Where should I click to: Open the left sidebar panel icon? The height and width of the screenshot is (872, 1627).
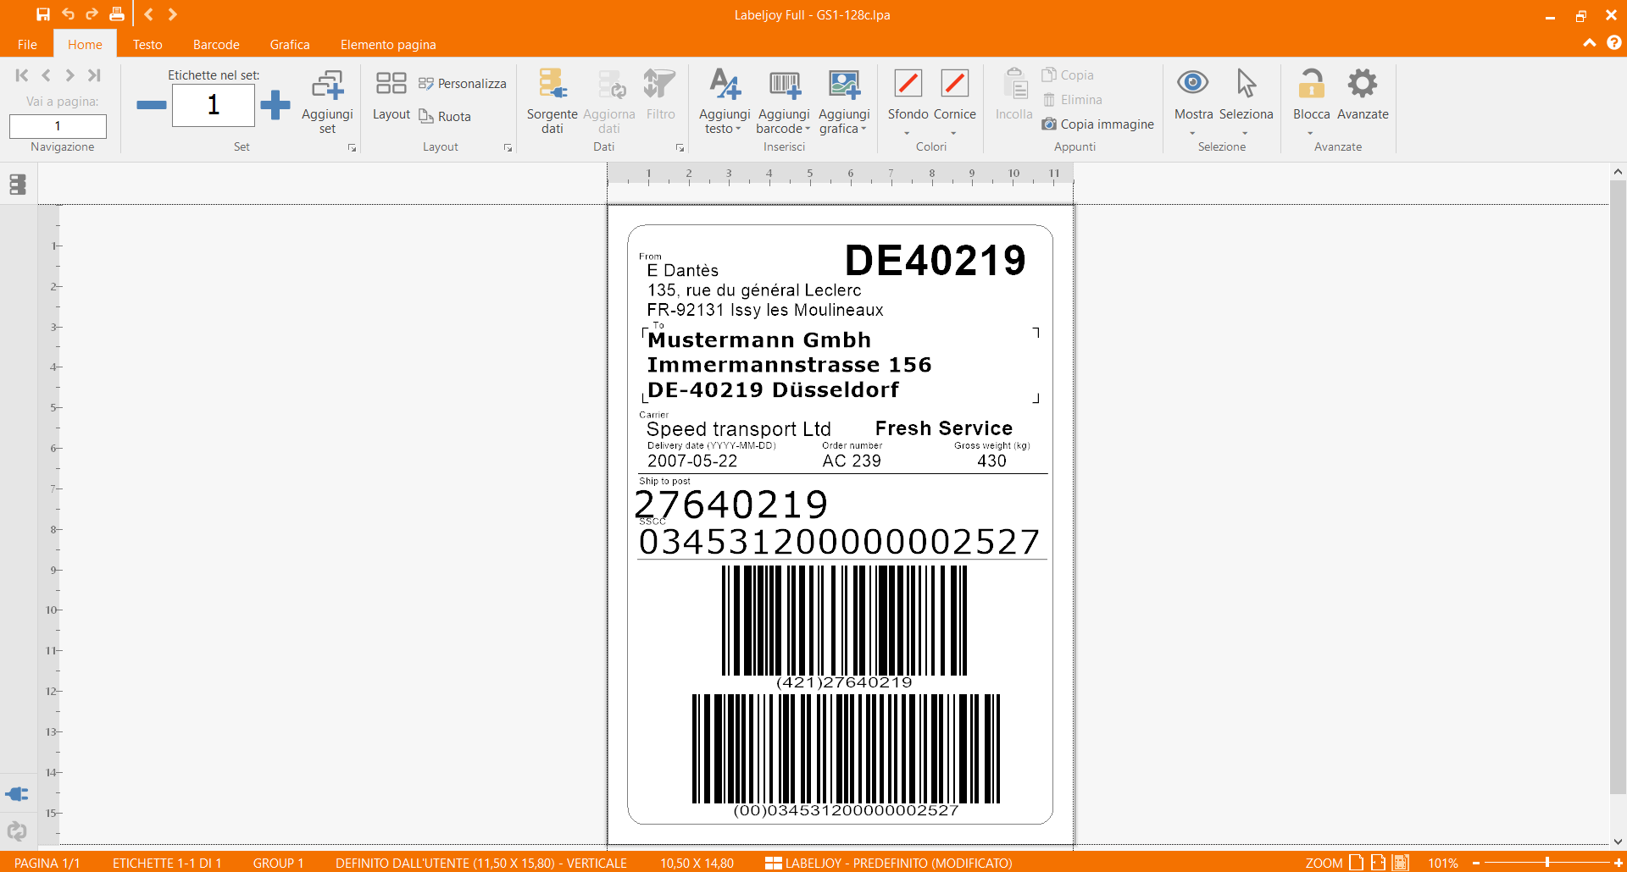pyautogui.click(x=18, y=185)
